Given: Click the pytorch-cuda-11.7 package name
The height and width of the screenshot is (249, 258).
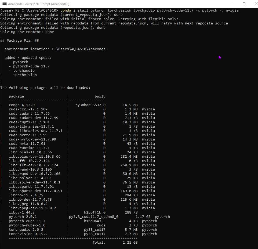Looking at the screenshot, I should [27, 221].
